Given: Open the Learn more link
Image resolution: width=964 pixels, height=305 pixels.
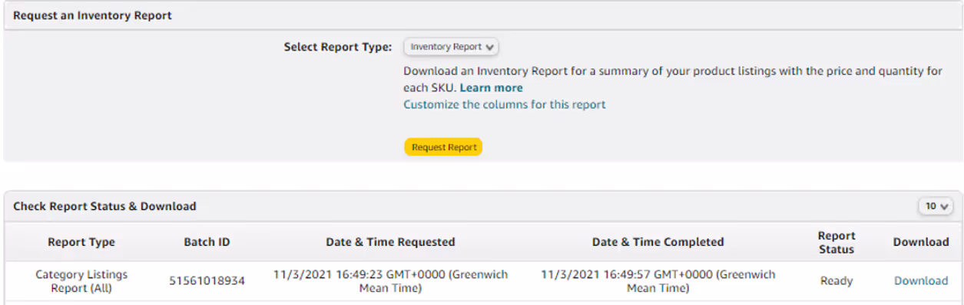Looking at the screenshot, I should [491, 87].
